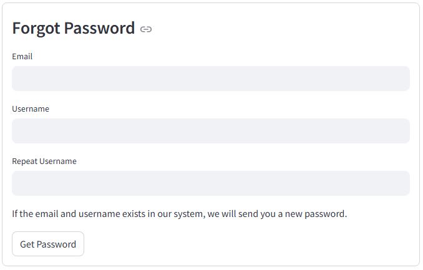423x270 pixels.
Task: Focus the Repeat Username input field
Action: pos(211,183)
